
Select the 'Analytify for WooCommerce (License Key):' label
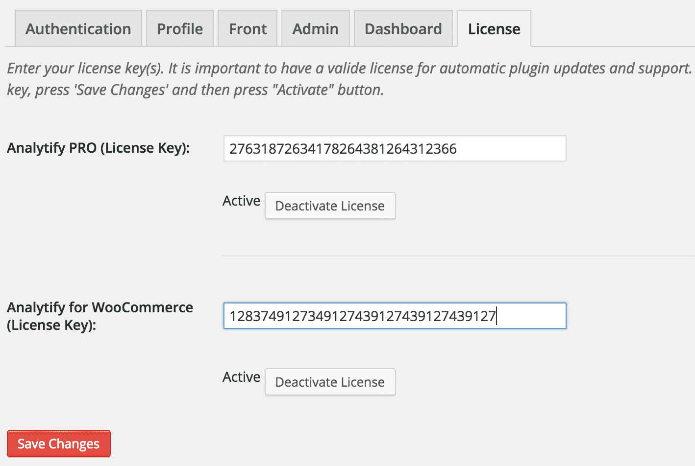(x=100, y=316)
